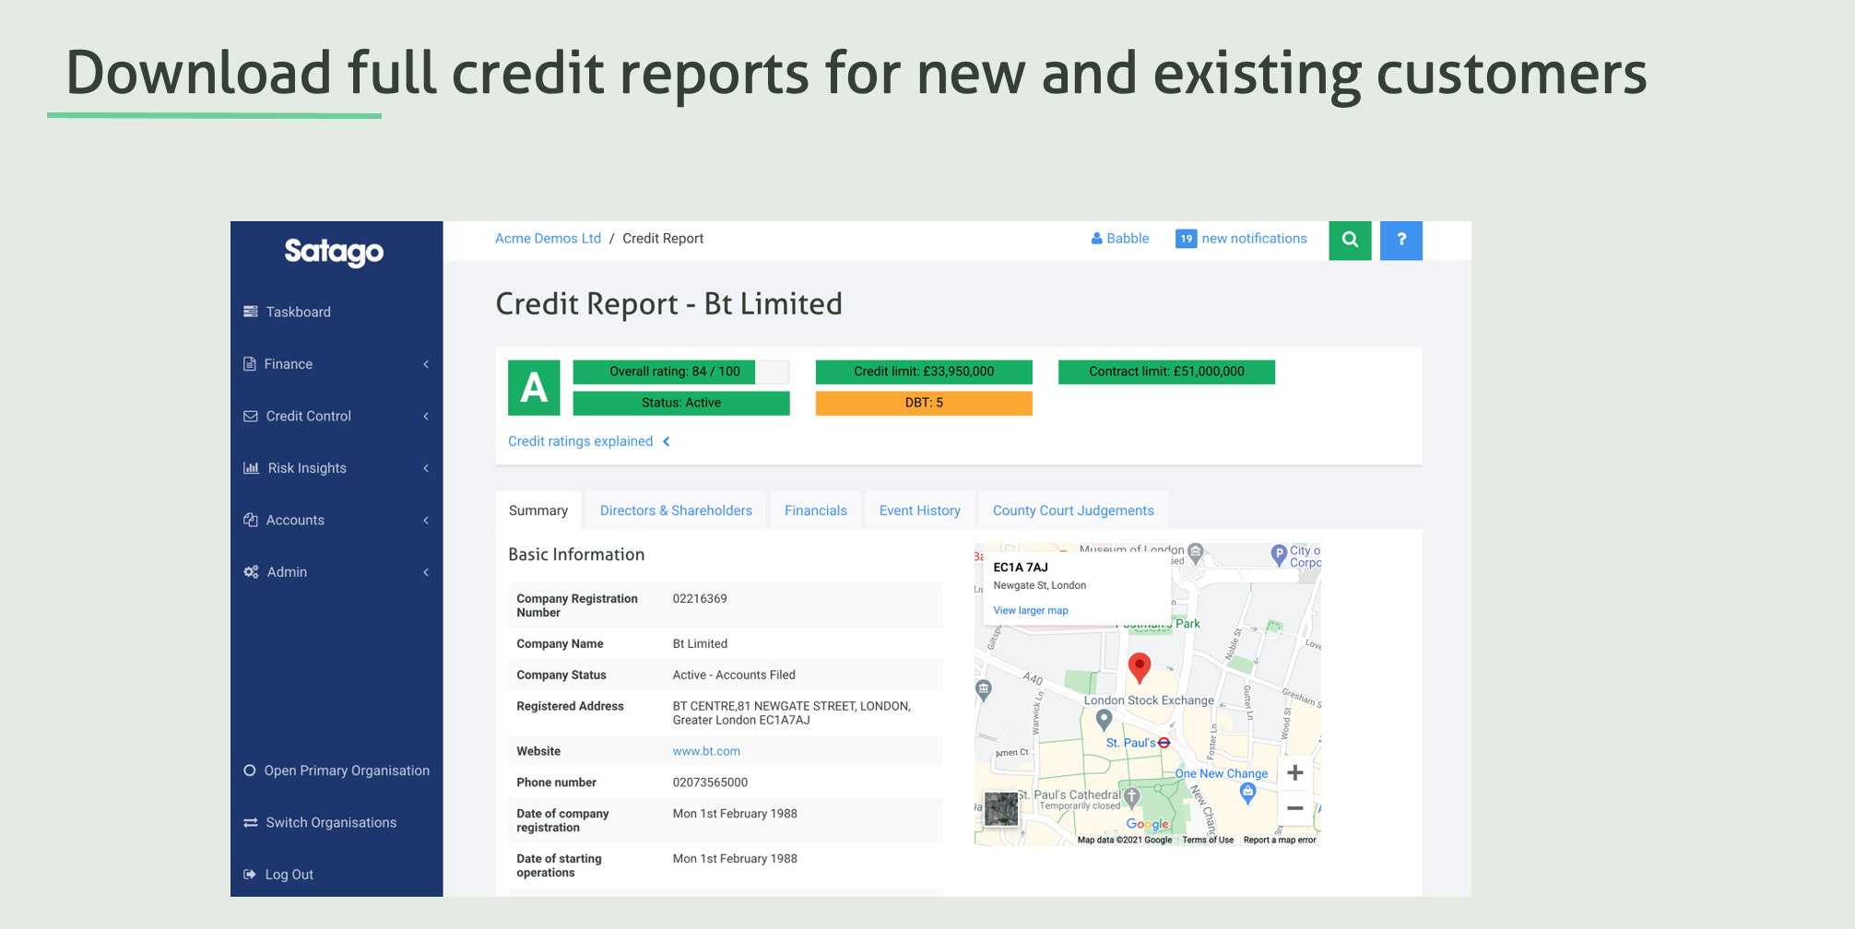The image size is (1855, 929).
Task: Click the Babble user icon
Action: 1097,239
